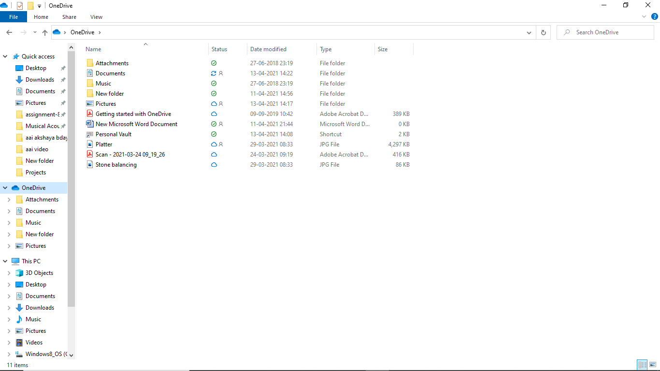The height and width of the screenshot is (371, 660).
Task: Open the View ribbon tab
Action: 97,17
